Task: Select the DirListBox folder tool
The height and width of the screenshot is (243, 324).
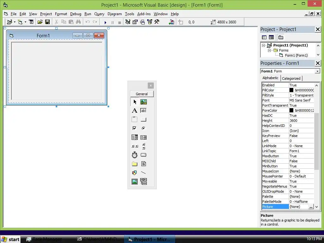Action: (x=135, y=164)
